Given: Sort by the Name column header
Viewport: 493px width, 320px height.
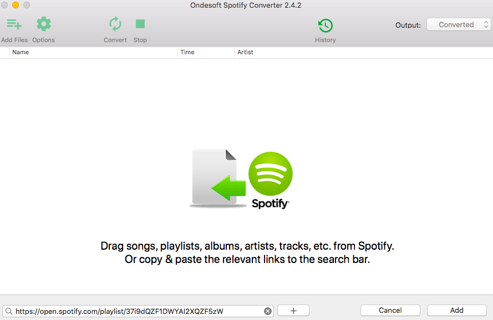Looking at the screenshot, I should (93, 52).
